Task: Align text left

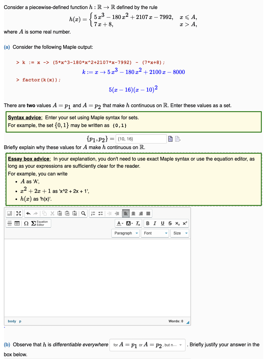Action: pos(126,213)
